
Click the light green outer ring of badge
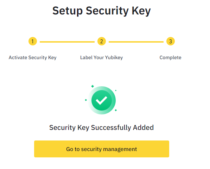(x=114, y=100)
